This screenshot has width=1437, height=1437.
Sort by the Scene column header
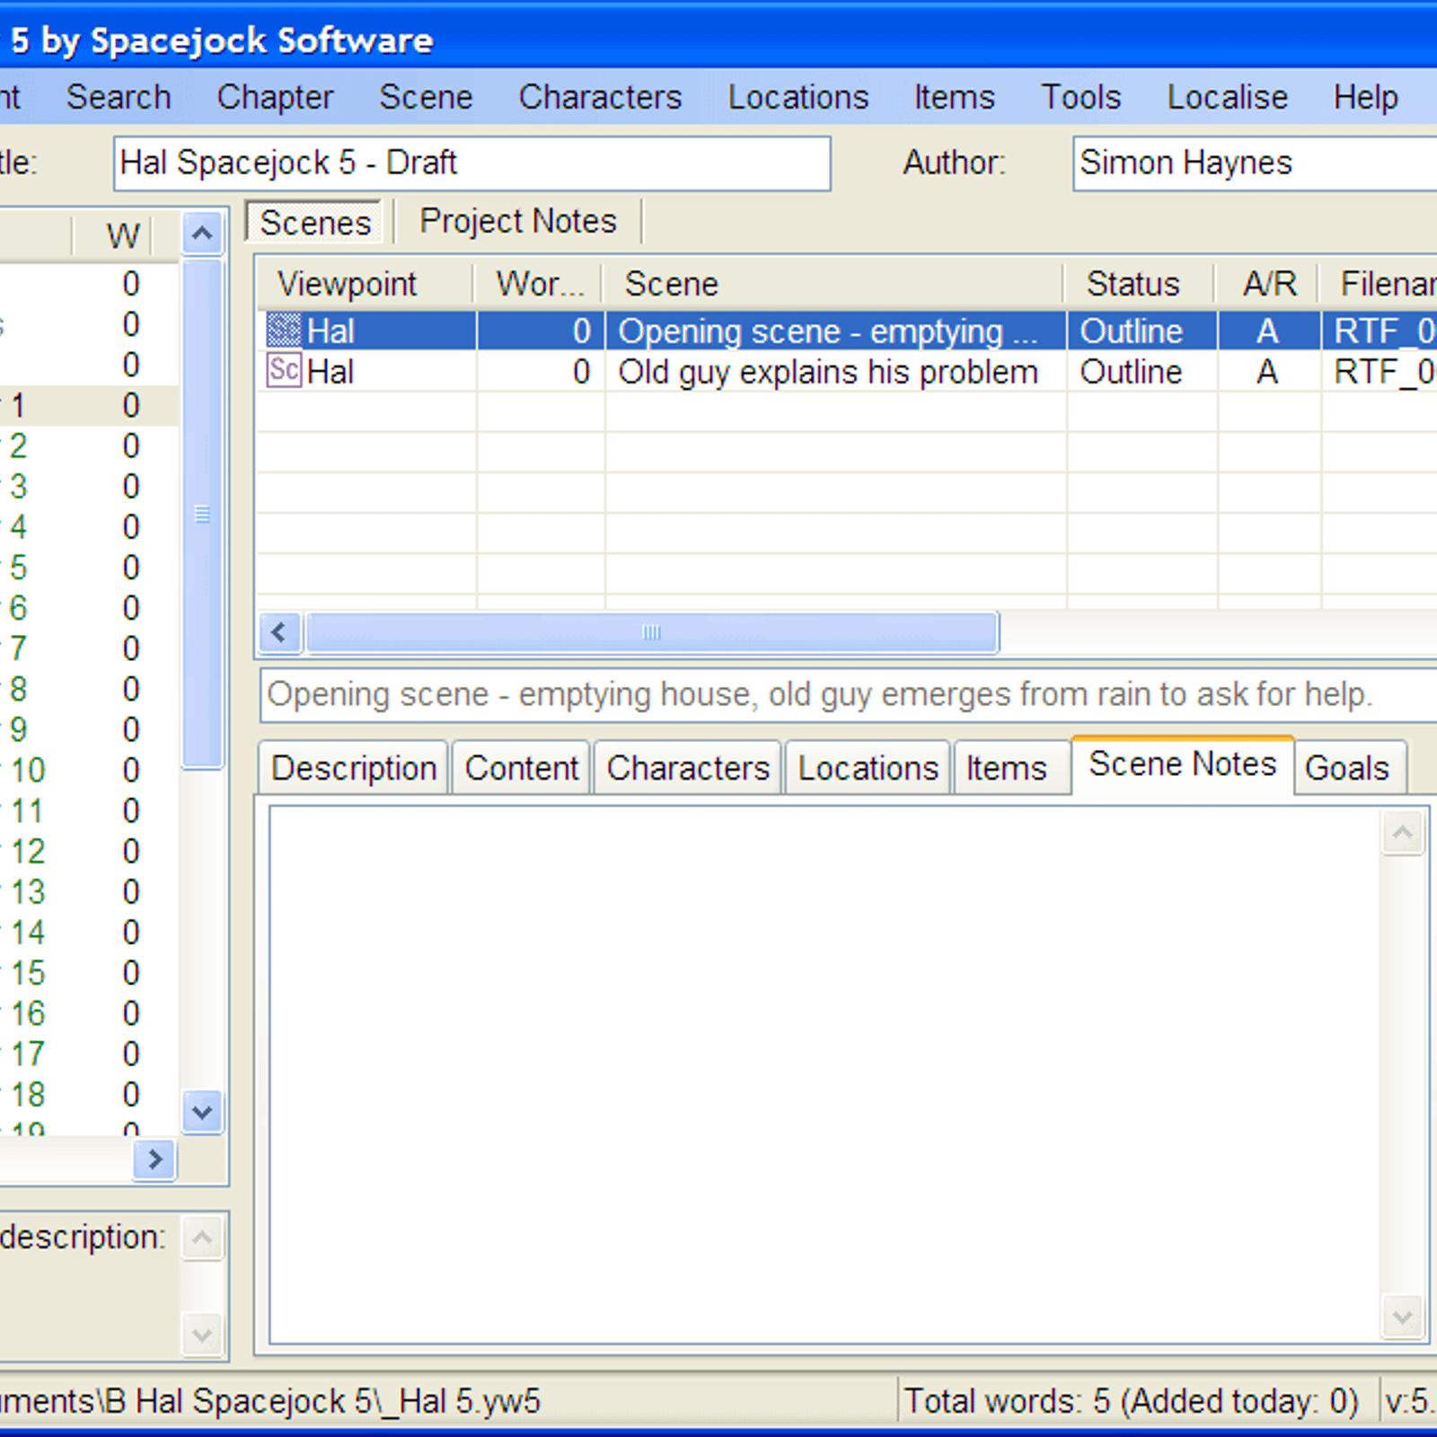click(834, 284)
